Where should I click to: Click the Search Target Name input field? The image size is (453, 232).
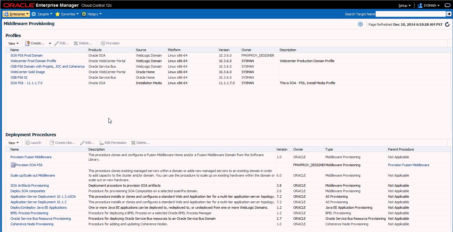[411, 14]
